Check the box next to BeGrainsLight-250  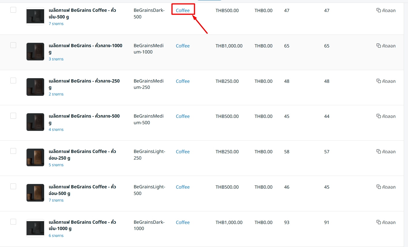point(13,151)
